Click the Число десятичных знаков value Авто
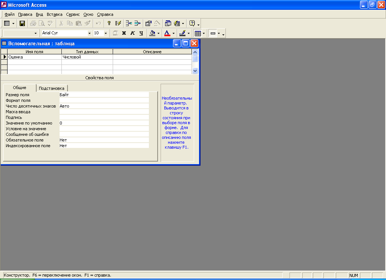Screen dimensions: 386x280 tap(104, 106)
